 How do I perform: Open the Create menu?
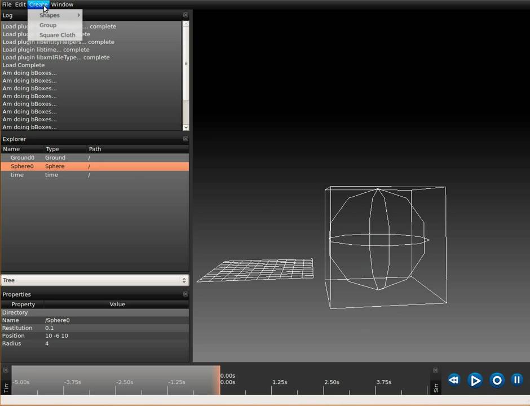38,5
